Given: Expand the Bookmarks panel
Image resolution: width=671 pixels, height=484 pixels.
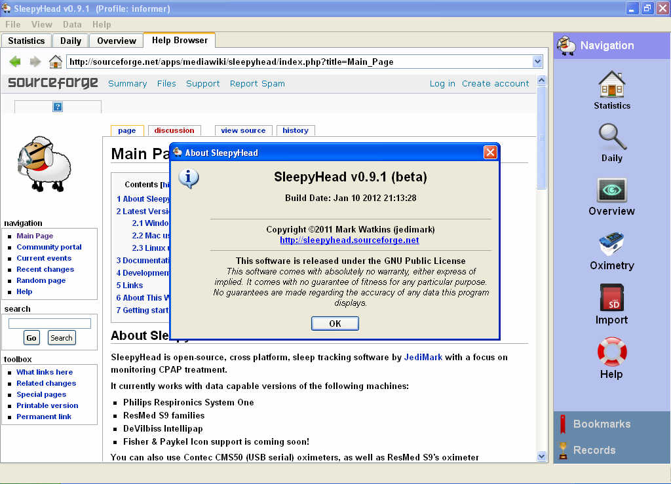Looking at the screenshot, I should coord(603,424).
